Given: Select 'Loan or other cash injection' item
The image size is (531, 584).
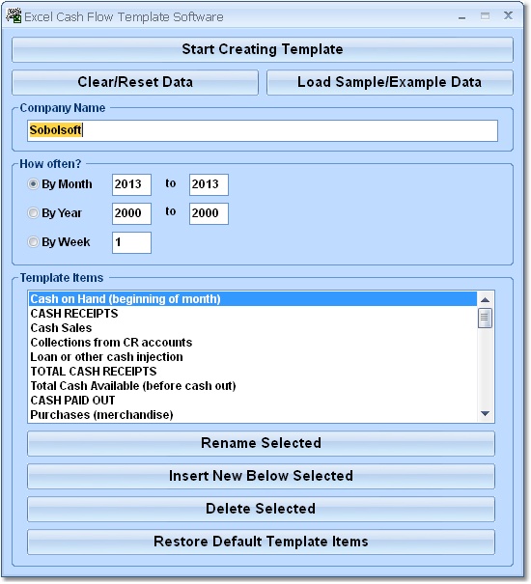Looking at the screenshot, I should pyautogui.click(x=253, y=357).
